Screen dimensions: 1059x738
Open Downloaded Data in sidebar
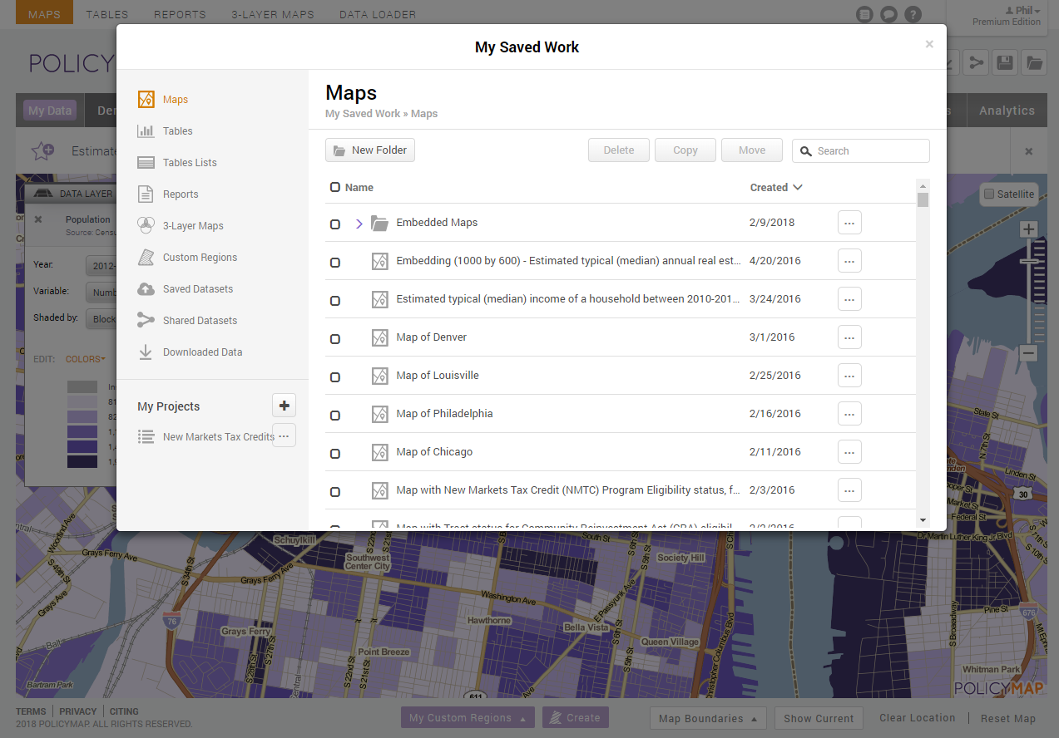pos(190,352)
